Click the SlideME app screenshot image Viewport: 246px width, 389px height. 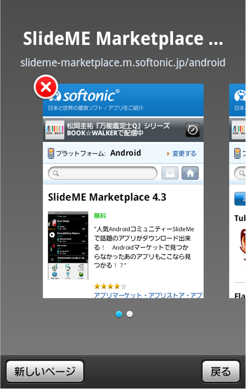(x=68, y=245)
